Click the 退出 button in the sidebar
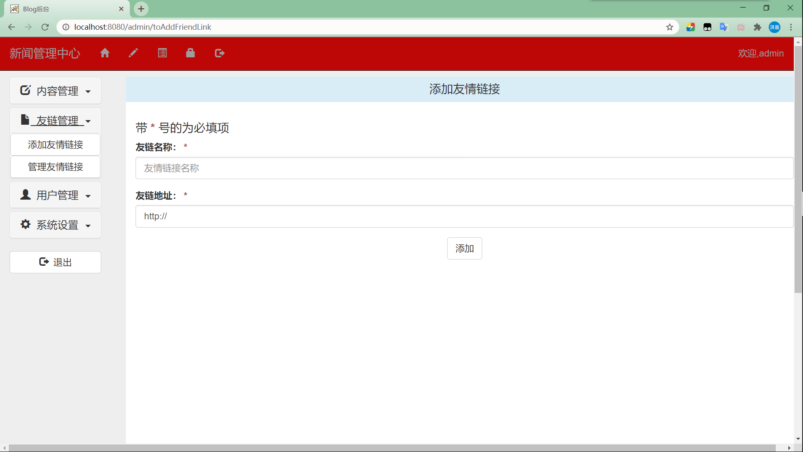The width and height of the screenshot is (803, 452). tap(55, 262)
